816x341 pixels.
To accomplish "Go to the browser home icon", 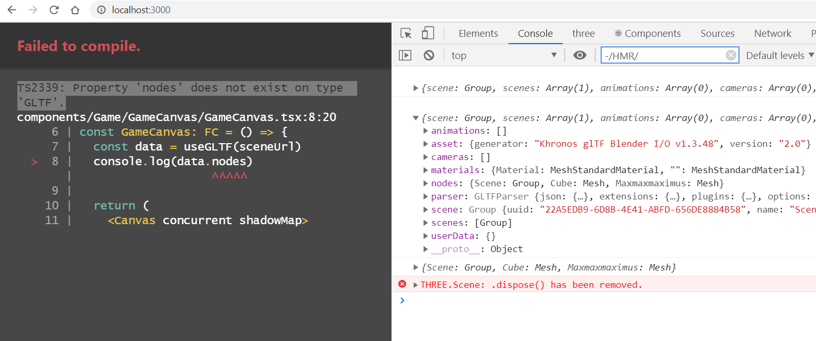I will tap(75, 10).
